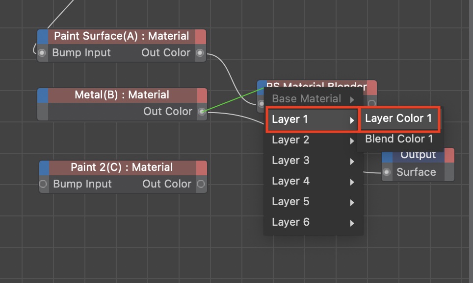This screenshot has width=473, height=283.
Task: Click red outputs corner of Output node
Action: (447, 156)
